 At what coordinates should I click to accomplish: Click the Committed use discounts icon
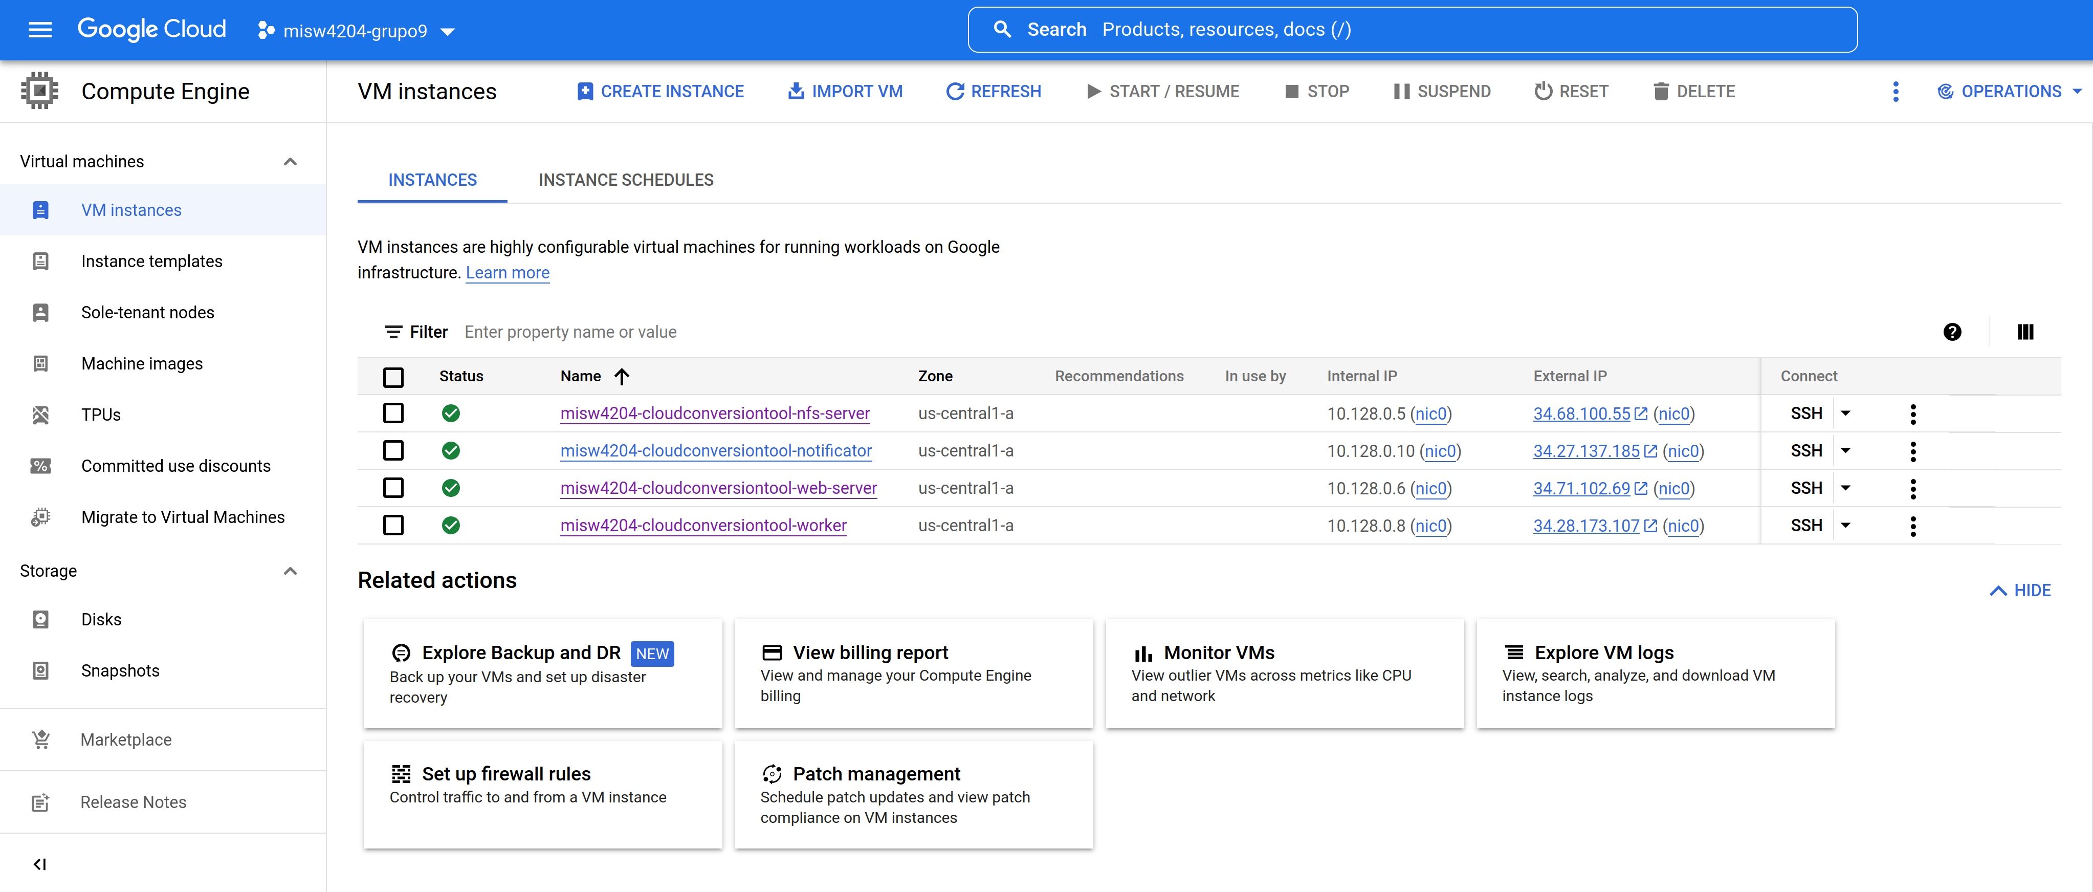coord(40,466)
